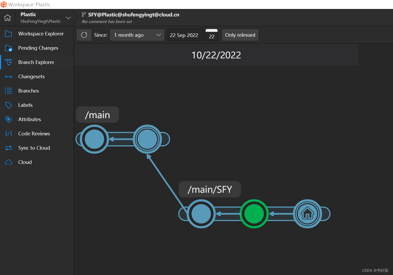Select the leftmost changeset on /main branch

coord(94,139)
